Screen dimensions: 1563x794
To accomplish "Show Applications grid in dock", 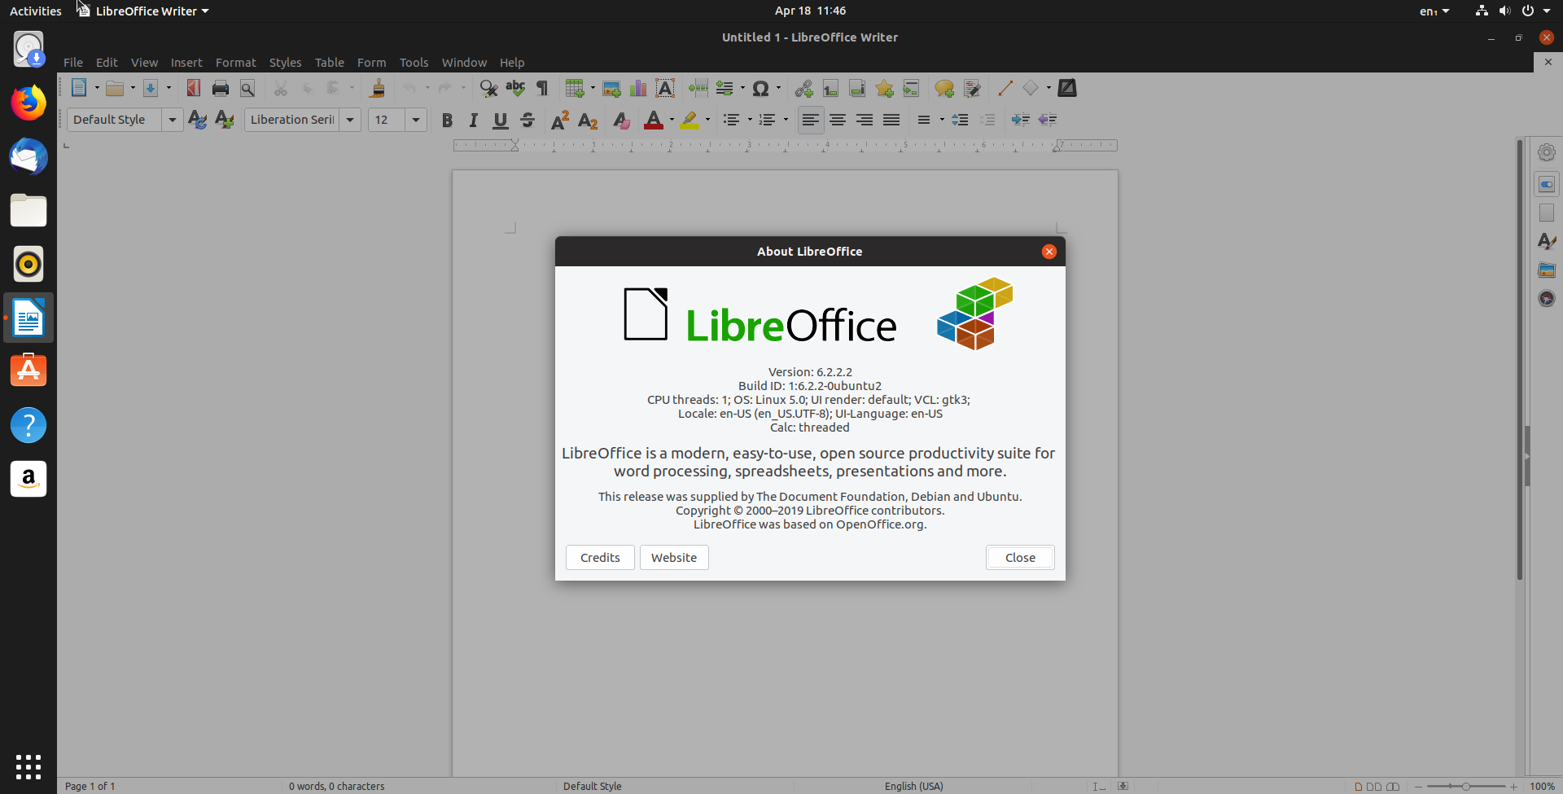I will pos(28,766).
